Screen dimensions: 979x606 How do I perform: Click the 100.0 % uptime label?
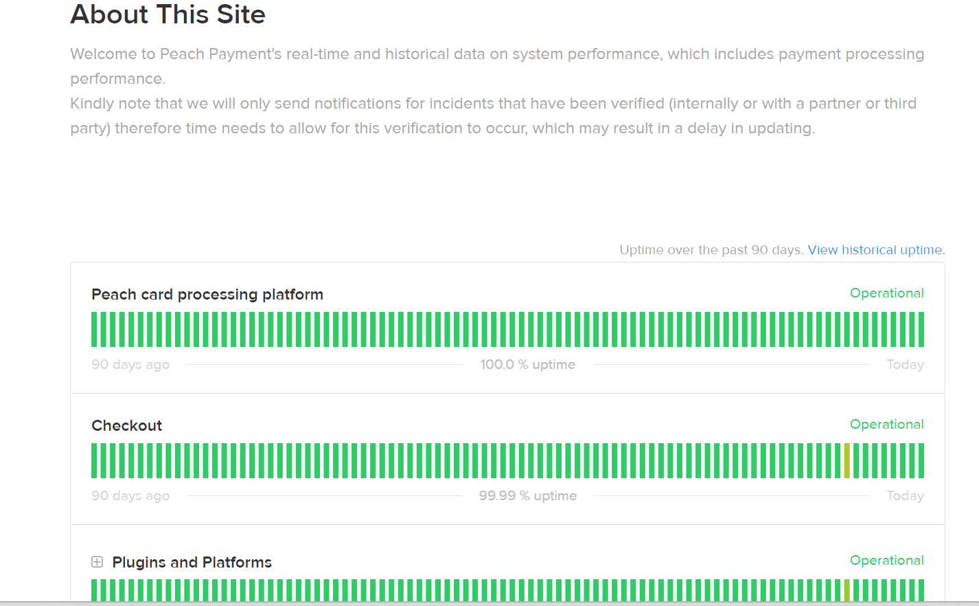coord(528,365)
